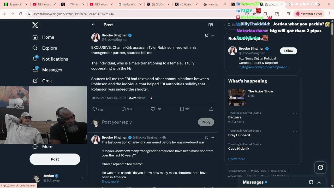Open Explore in the sidebar

(x=45, y=48)
